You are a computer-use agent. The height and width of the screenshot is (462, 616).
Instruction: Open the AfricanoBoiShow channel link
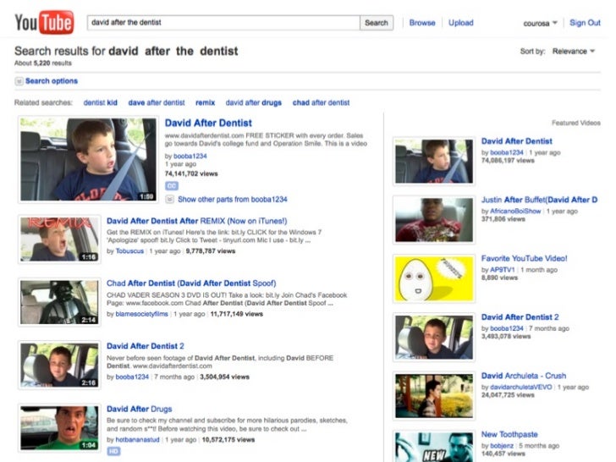click(x=515, y=211)
